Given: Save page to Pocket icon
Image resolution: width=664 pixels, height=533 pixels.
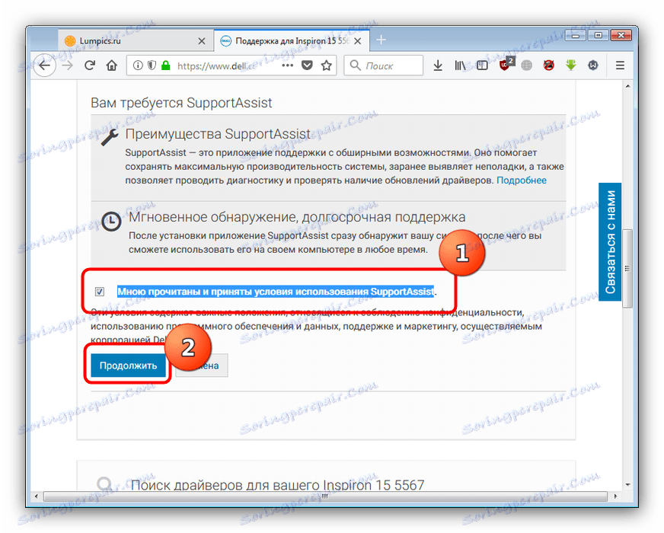Looking at the screenshot, I should [x=307, y=65].
